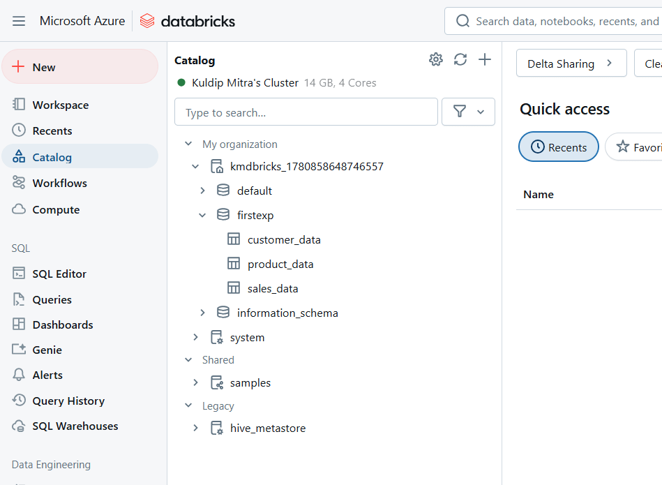Collapse the My organization section
The height and width of the screenshot is (485, 662).
[x=188, y=144]
